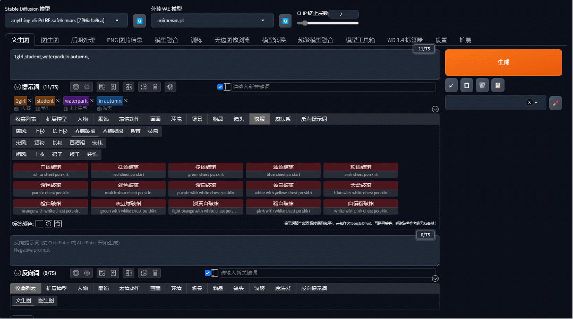Switch to the 图生图 main tab

click(49, 40)
